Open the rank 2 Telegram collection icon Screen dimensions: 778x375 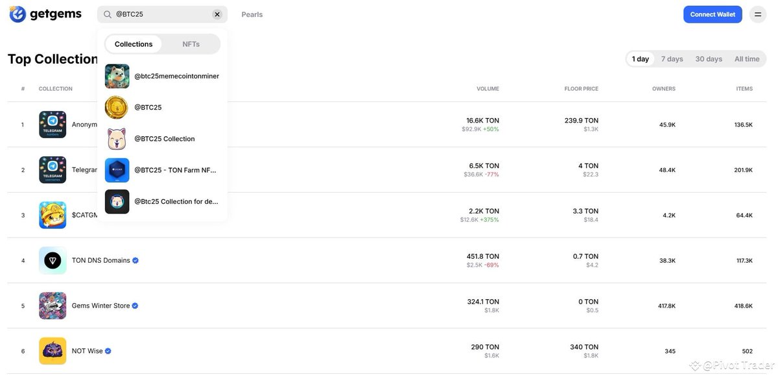tap(53, 170)
